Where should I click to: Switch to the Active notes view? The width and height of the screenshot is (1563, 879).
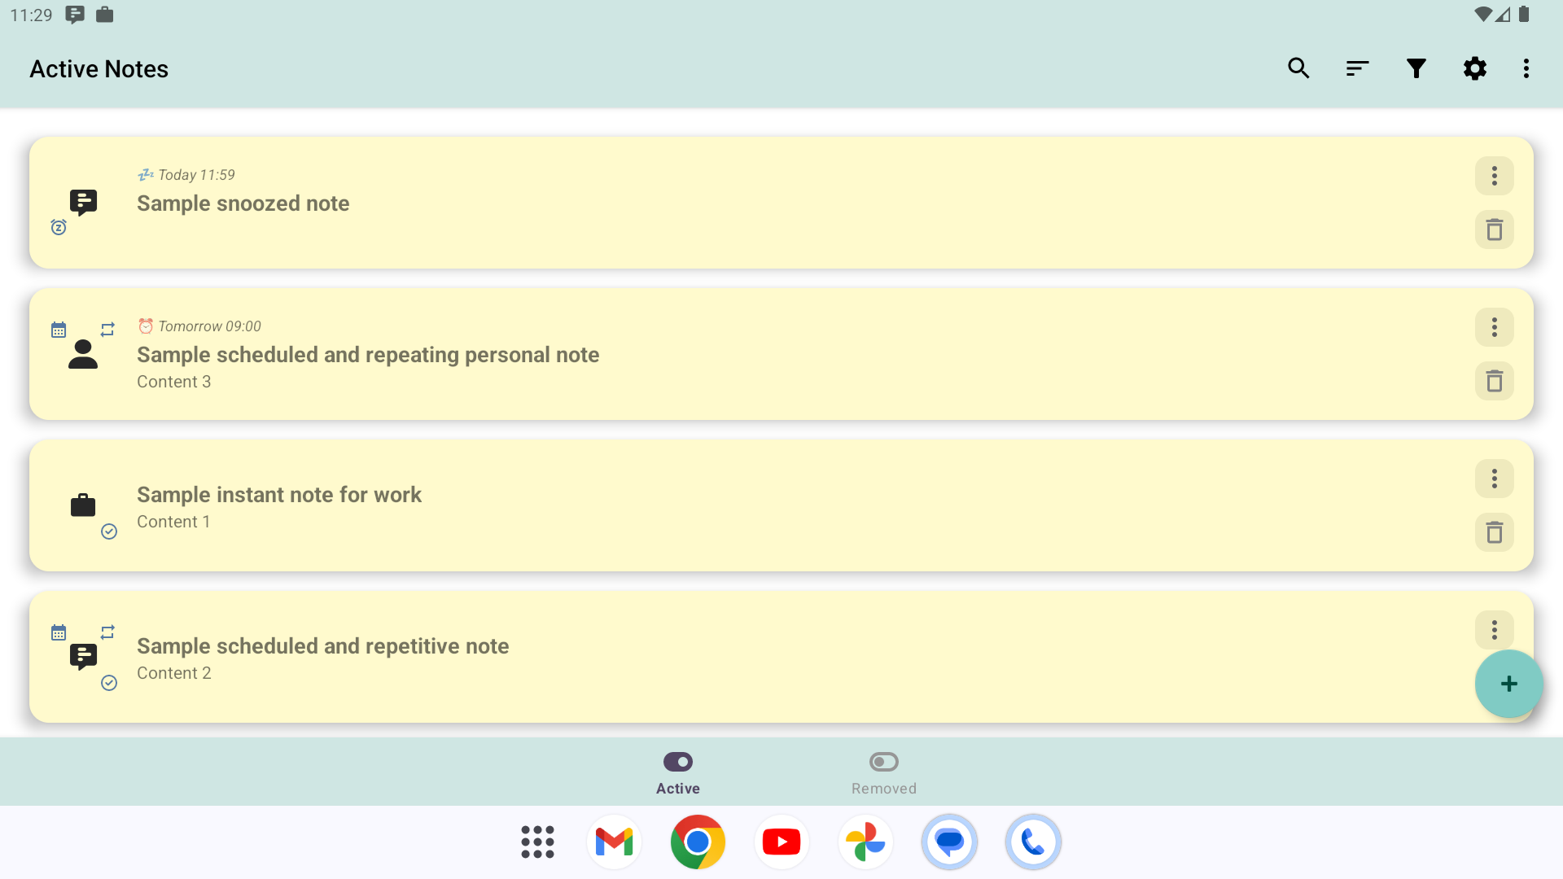pos(677,772)
